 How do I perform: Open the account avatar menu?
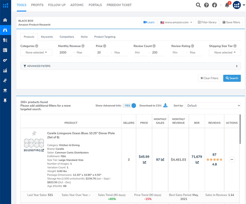237,5
